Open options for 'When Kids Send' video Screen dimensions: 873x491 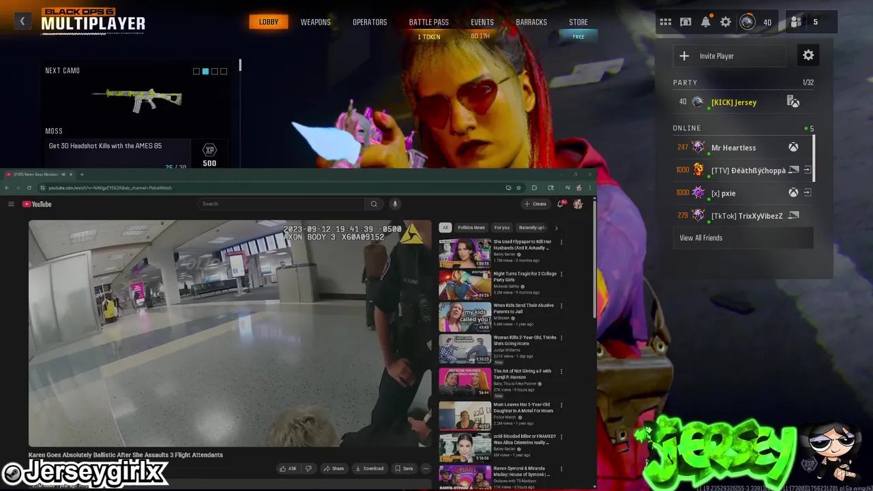(561, 306)
